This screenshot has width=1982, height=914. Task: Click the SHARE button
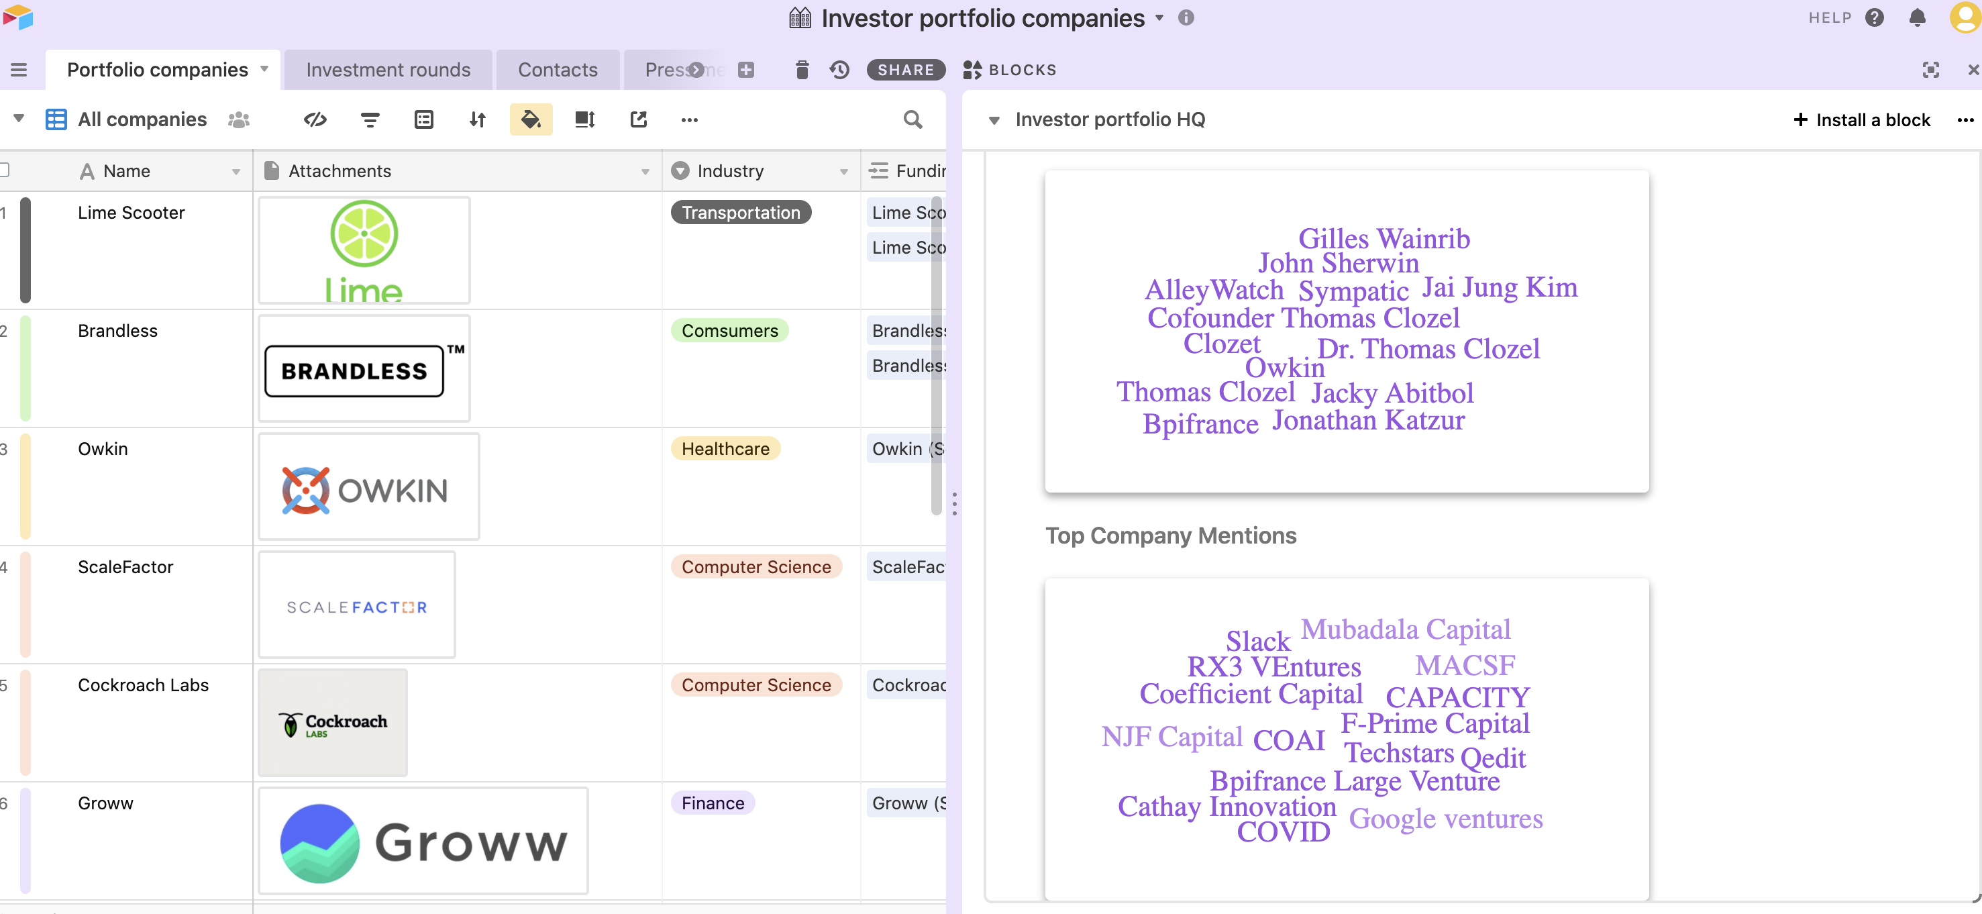[x=906, y=70]
